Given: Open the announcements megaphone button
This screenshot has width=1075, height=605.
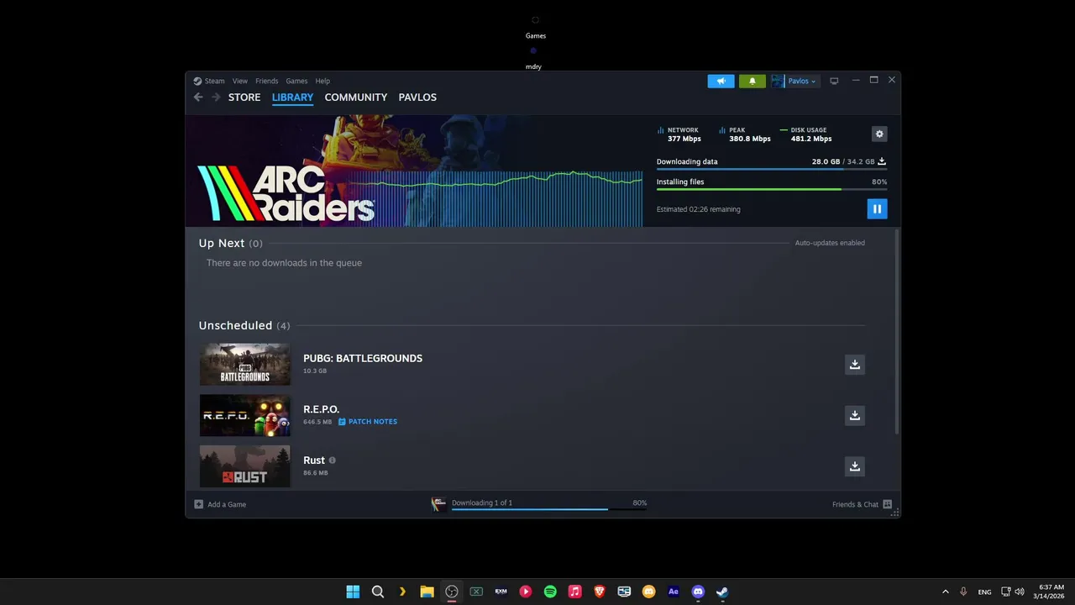Looking at the screenshot, I should 721,82.
